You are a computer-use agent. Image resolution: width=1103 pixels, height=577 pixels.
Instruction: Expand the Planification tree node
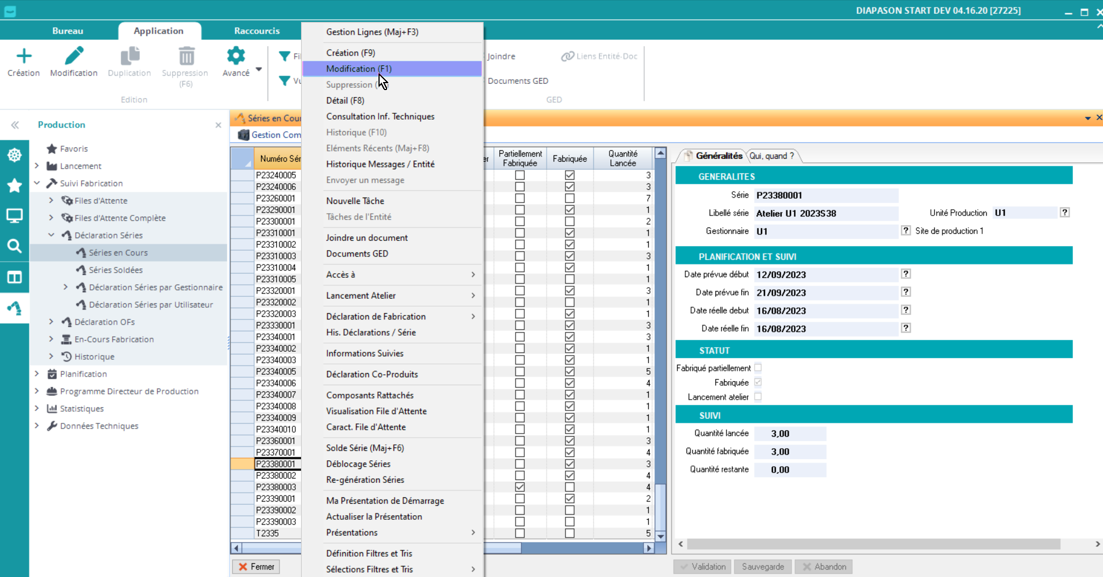37,374
